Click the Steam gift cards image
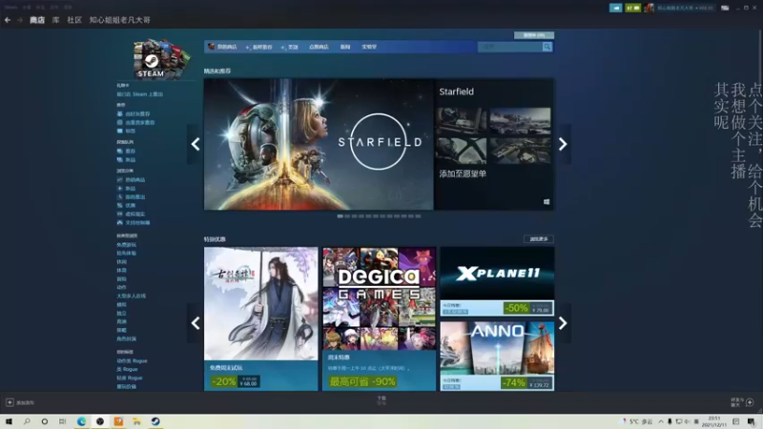Image resolution: width=763 pixels, height=429 pixels. [161, 59]
